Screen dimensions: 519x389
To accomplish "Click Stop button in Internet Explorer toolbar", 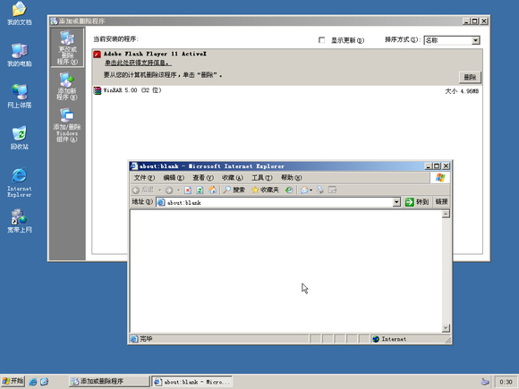I will point(188,190).
